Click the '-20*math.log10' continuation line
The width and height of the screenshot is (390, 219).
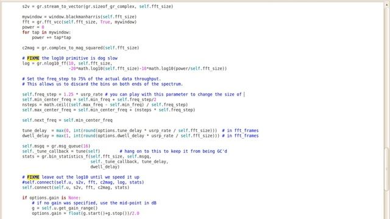147,69
